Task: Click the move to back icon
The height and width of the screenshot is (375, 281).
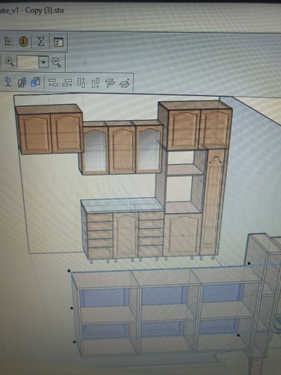Action: point(22,82)
